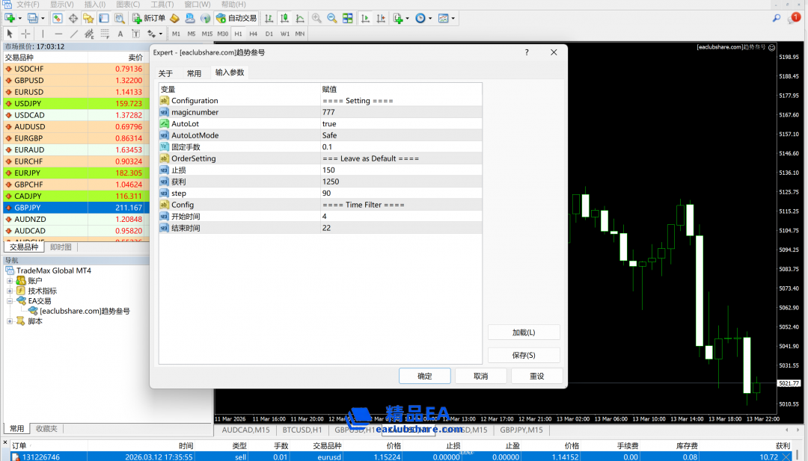Switch chart to H4 timeframe
The width and height of the screenshot is (808, 461).
pos(254,34)
